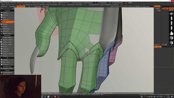Select the Edge Loops tool
The width and height of the screenshot is (174, 98).
click(7, 62)
